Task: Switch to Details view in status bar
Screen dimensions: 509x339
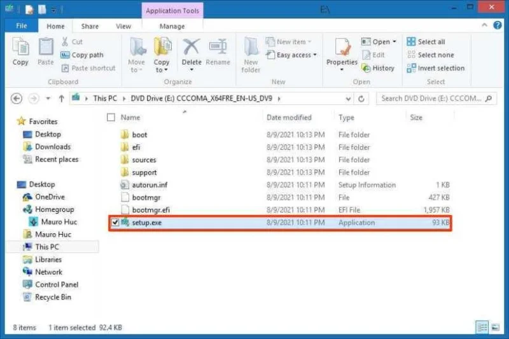Action: coord(482,327)
